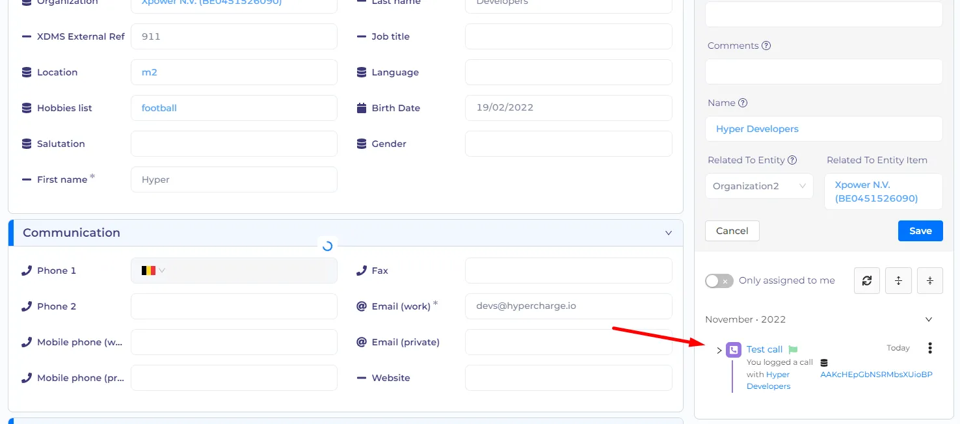
Task: Click the Phone 2 input field
Action: pyautogui.click(x=234, y=306)
